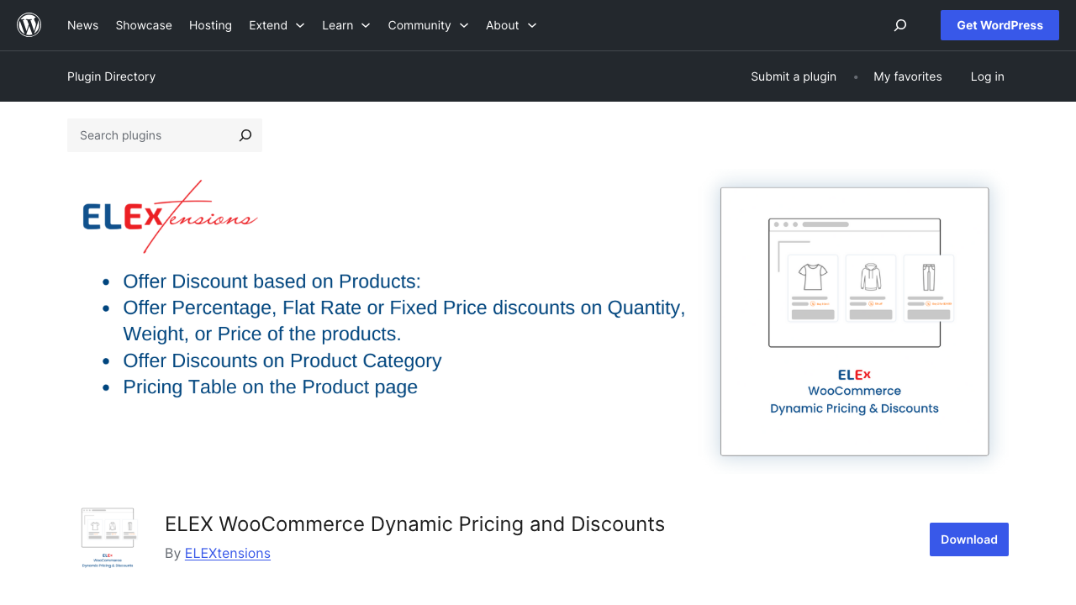Click the ELEX plugin icon thumbnail

[x=108, y=538]
